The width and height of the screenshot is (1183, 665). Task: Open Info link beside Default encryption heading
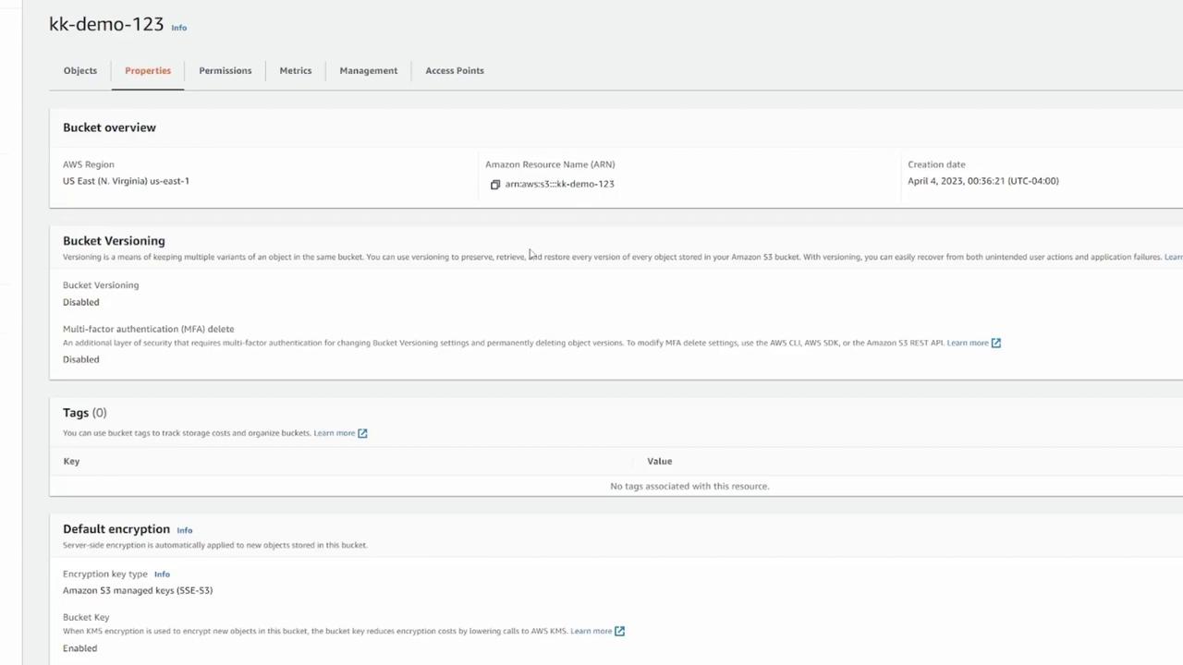(x=185, y=530)
